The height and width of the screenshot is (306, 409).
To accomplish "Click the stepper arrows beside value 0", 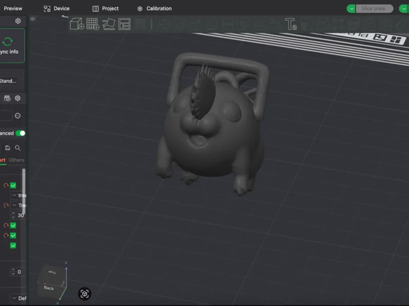I will click(x=13, y=272).
